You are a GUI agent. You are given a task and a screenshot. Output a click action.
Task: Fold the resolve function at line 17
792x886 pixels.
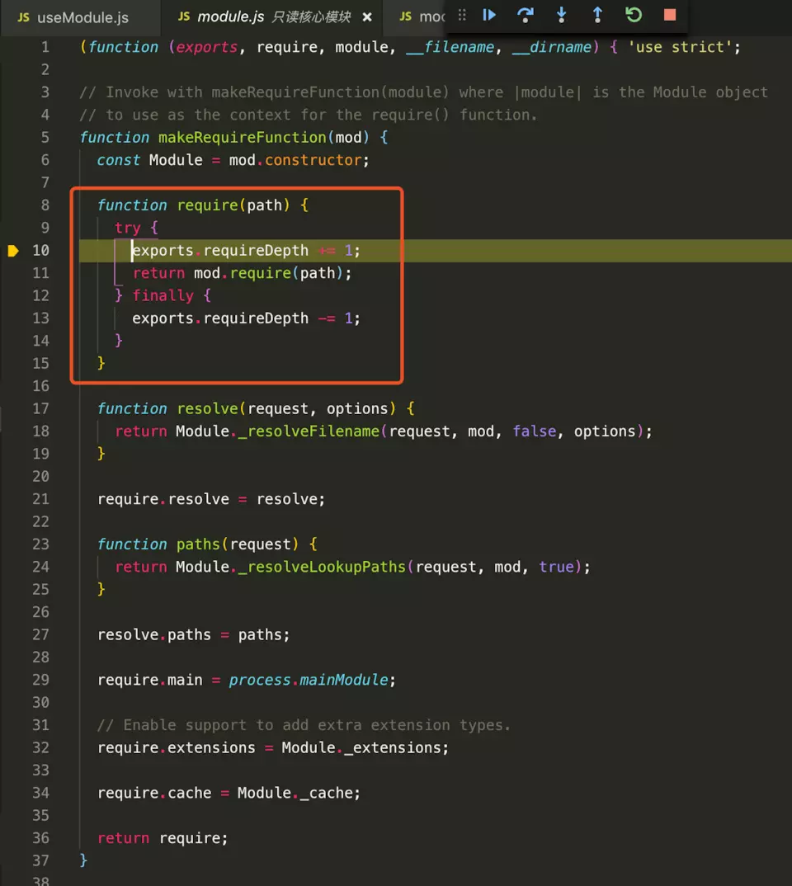pyautogui.click(x=64, y=409)
